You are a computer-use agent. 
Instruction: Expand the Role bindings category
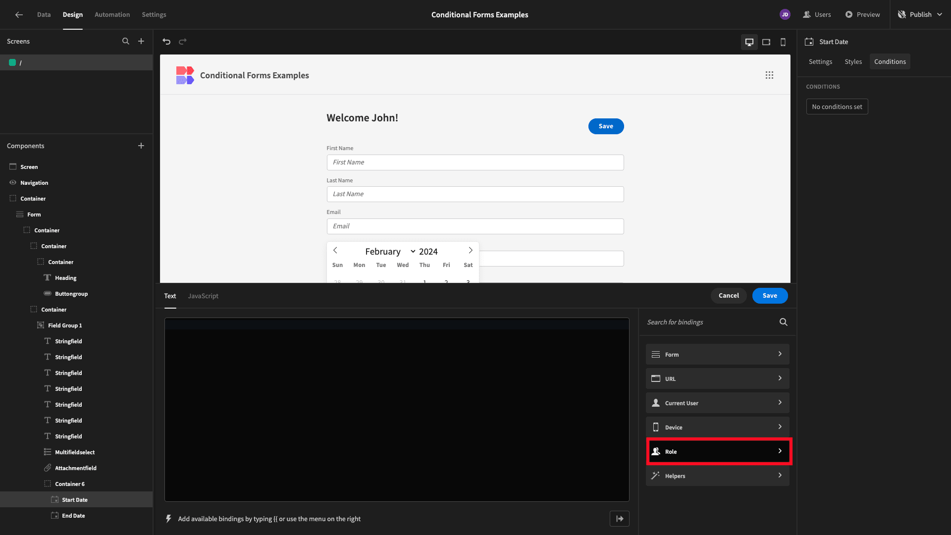click(717, 451)
